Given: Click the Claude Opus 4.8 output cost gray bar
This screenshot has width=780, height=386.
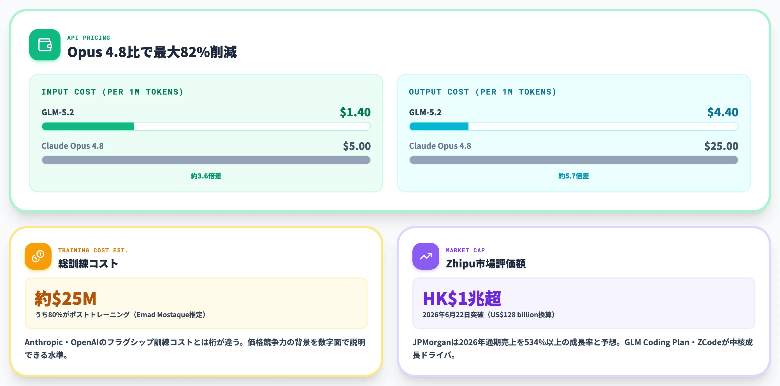Looking at the screenshot, I should tap(574, 160).
